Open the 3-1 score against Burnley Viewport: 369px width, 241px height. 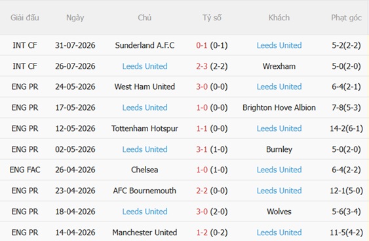pyautogui.click(x=202, y=149)
